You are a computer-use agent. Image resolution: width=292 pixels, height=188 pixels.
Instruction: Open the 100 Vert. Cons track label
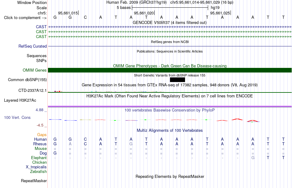point(17,117)
